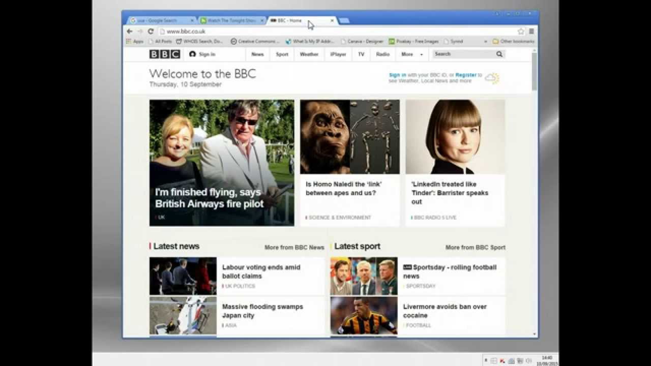Viewport: 651px width, 366px height.
Task: Click the BBC Search input field
Action: [x=463, y=54]
